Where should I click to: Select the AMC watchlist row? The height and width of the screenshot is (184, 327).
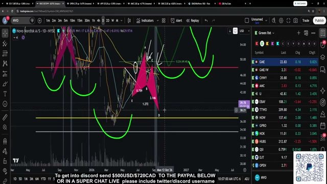point(285,86)
